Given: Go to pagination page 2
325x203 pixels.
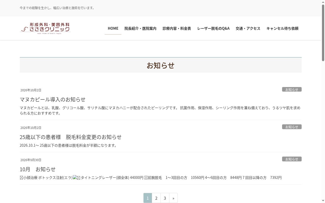Looking at the screenshot, I should tap(156, 198).
